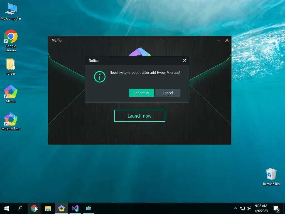
Task: Cancel the reboot notice
Action: tap(168, 93)
